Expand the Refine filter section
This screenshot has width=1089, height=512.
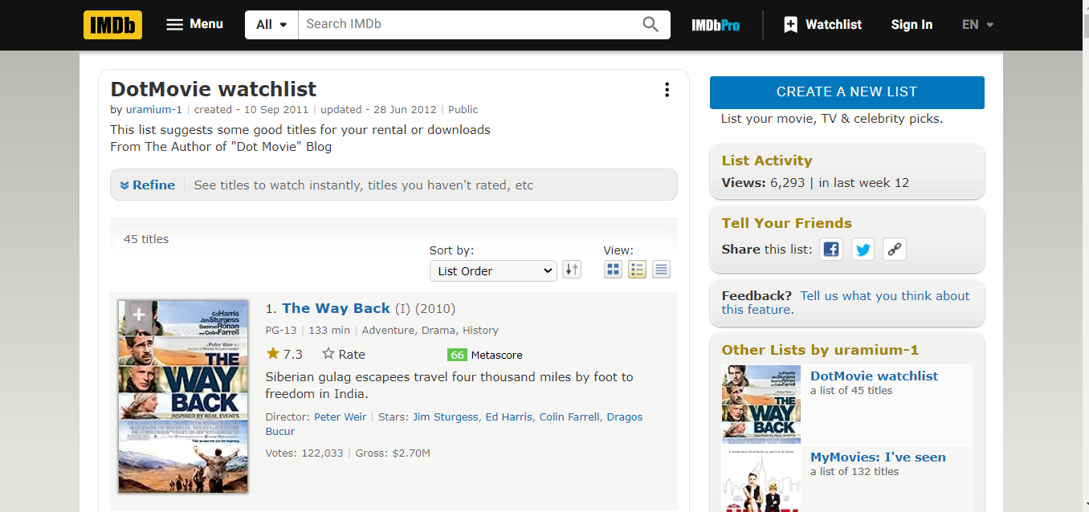point(148,185)
